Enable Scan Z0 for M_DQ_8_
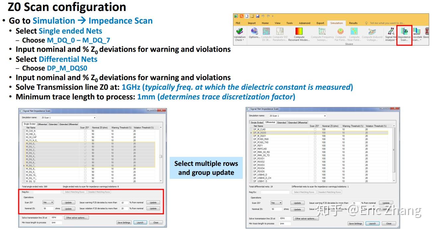This screenshot has height=230, width=432. 85,169
